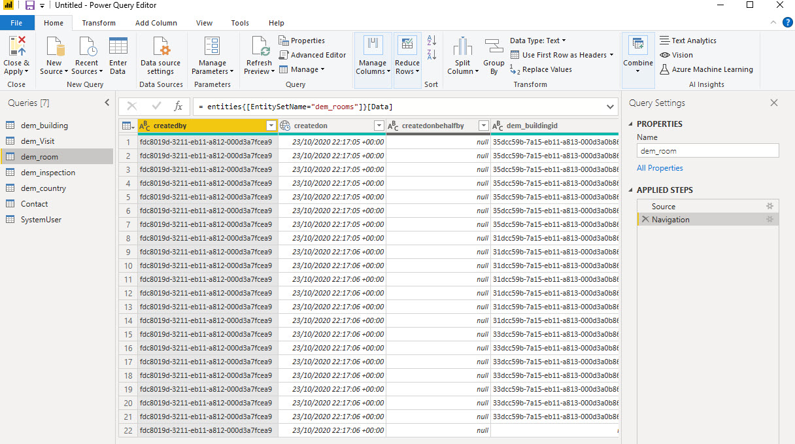
Task: Change data type of createdon column
Action: [285, 126]
